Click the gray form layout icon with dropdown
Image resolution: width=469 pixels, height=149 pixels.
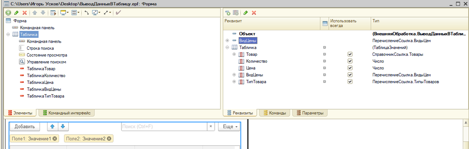coord(74,13)
